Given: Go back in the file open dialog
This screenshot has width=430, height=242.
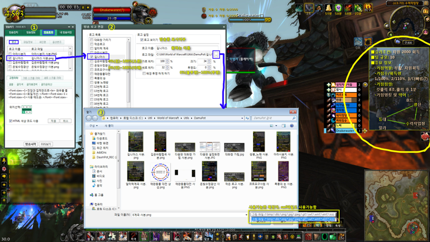Looking at the screenshot, I should [89, 118].
